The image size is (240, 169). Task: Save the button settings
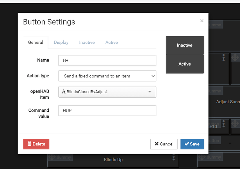192,144
